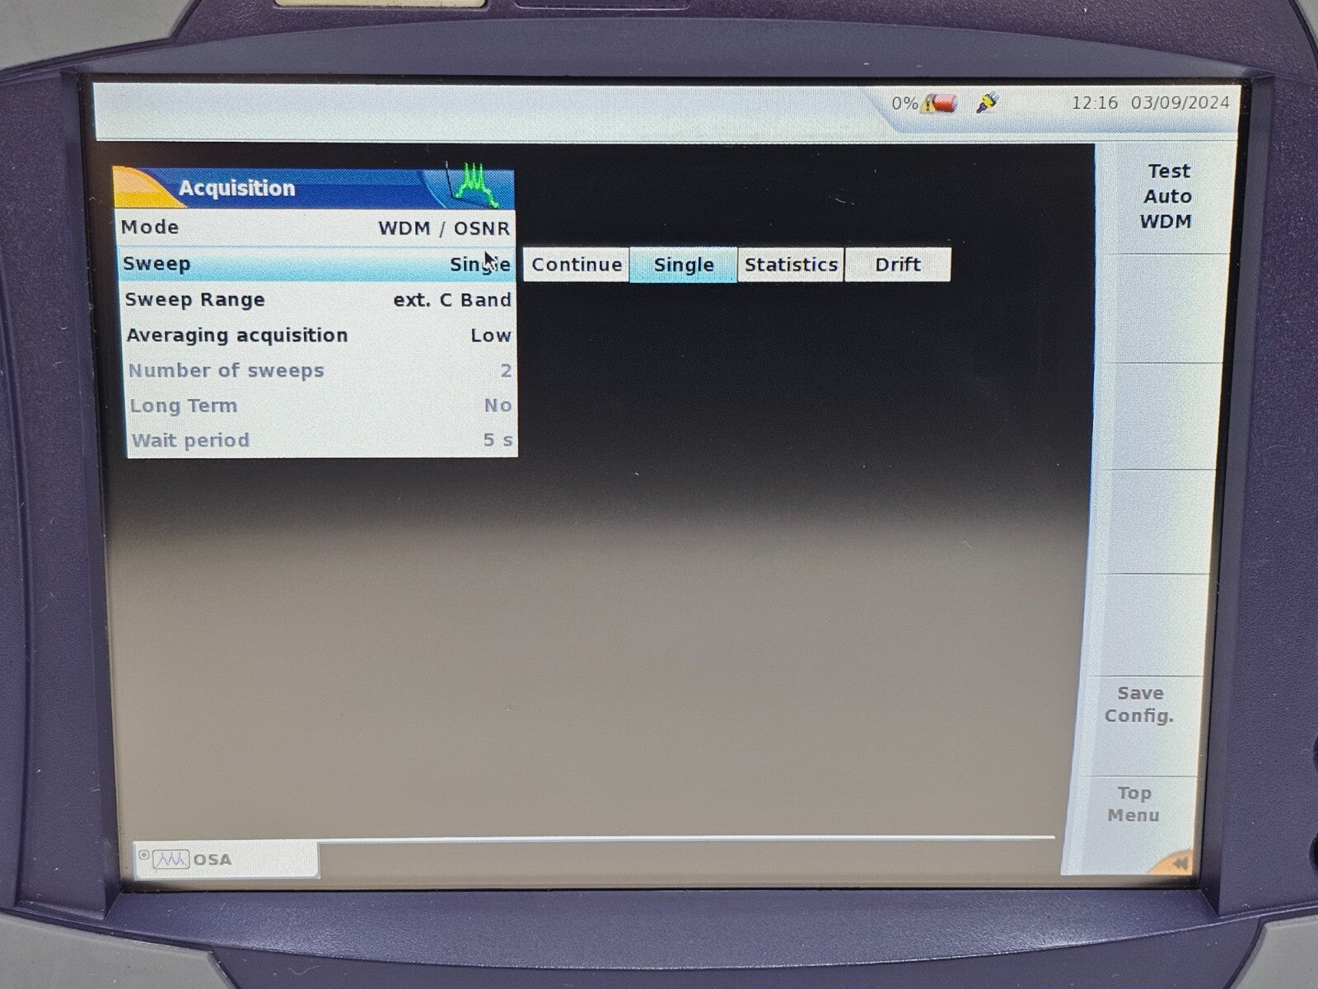This screenshot has width=1318, height=989.
Task: Click the Number of sweeps value
Action: 505,371
